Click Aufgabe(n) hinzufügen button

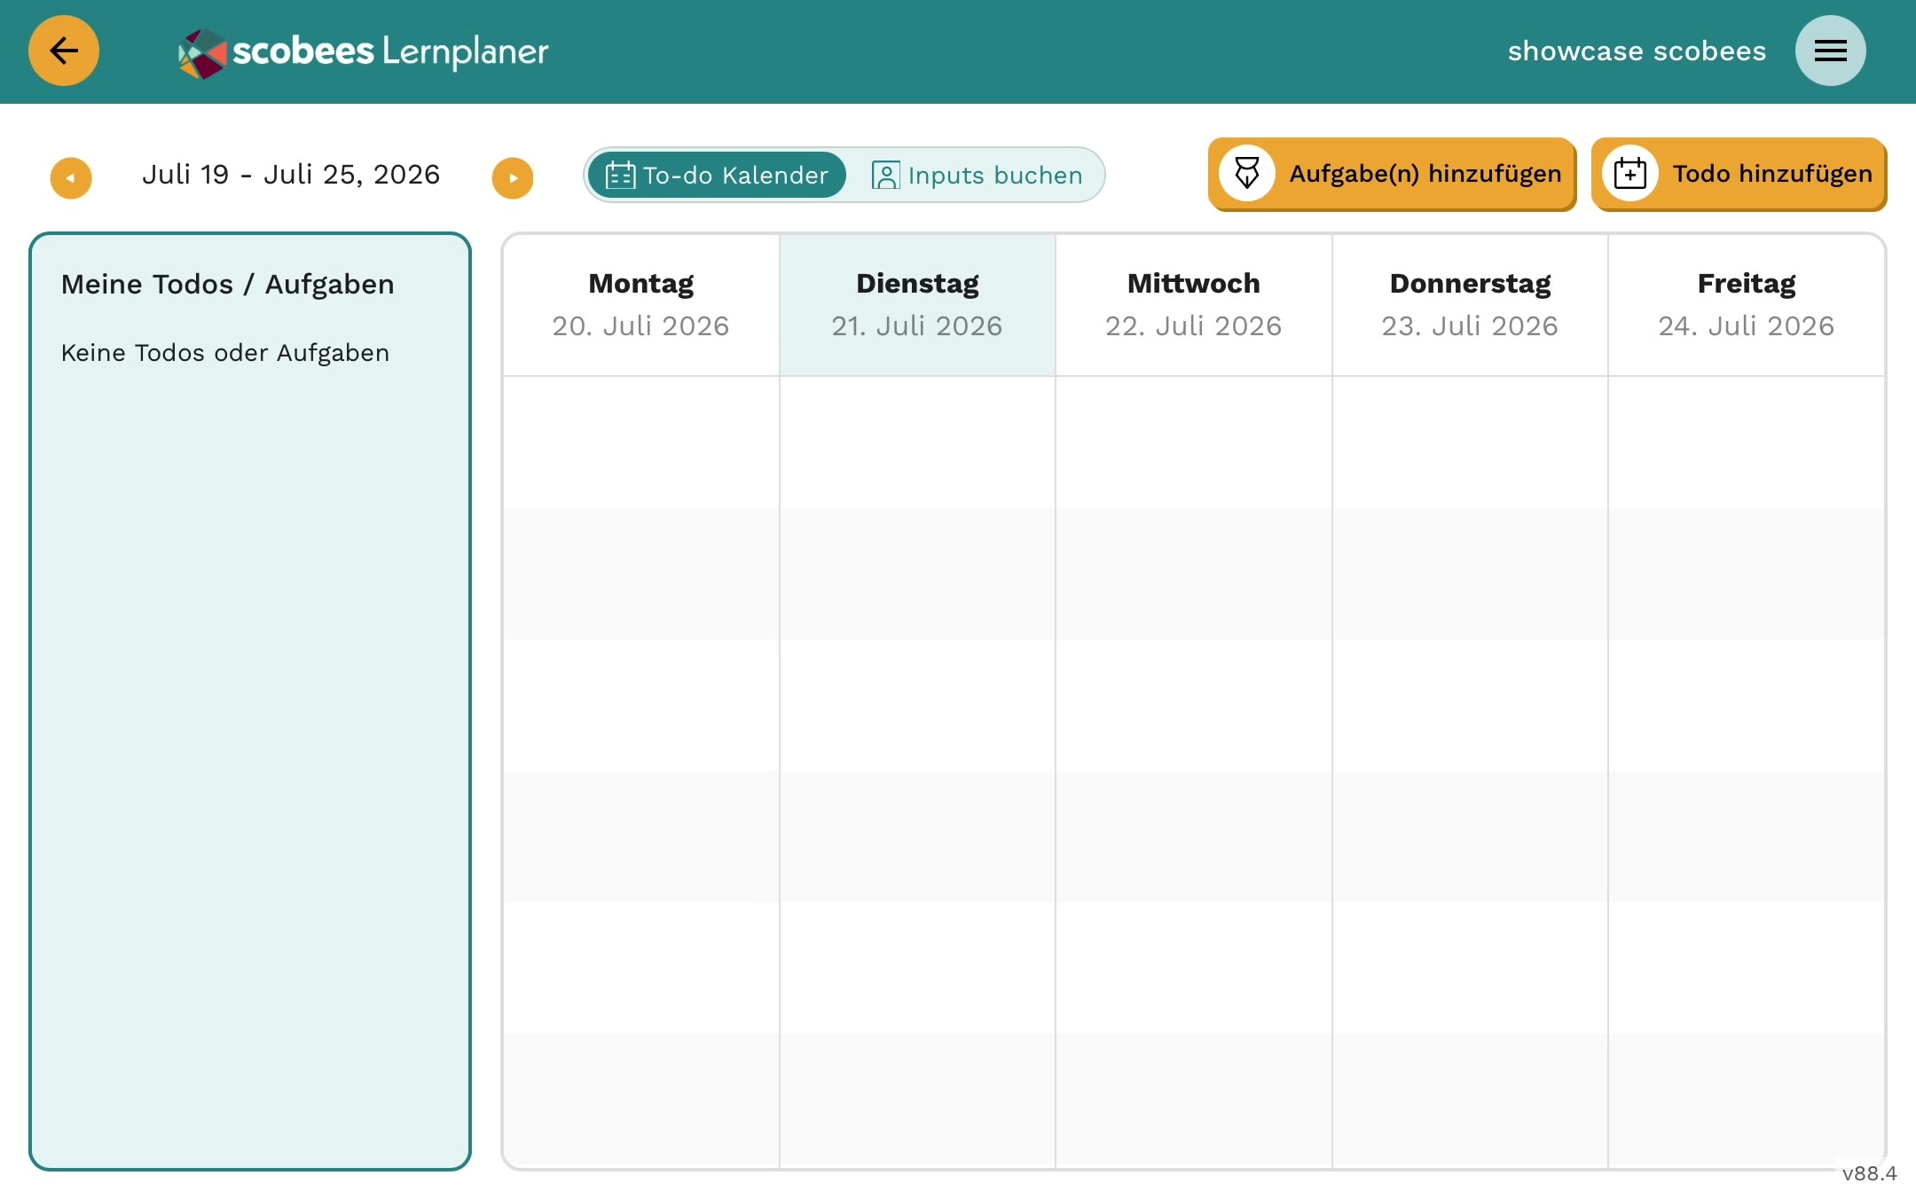(x=1392, y=174)
